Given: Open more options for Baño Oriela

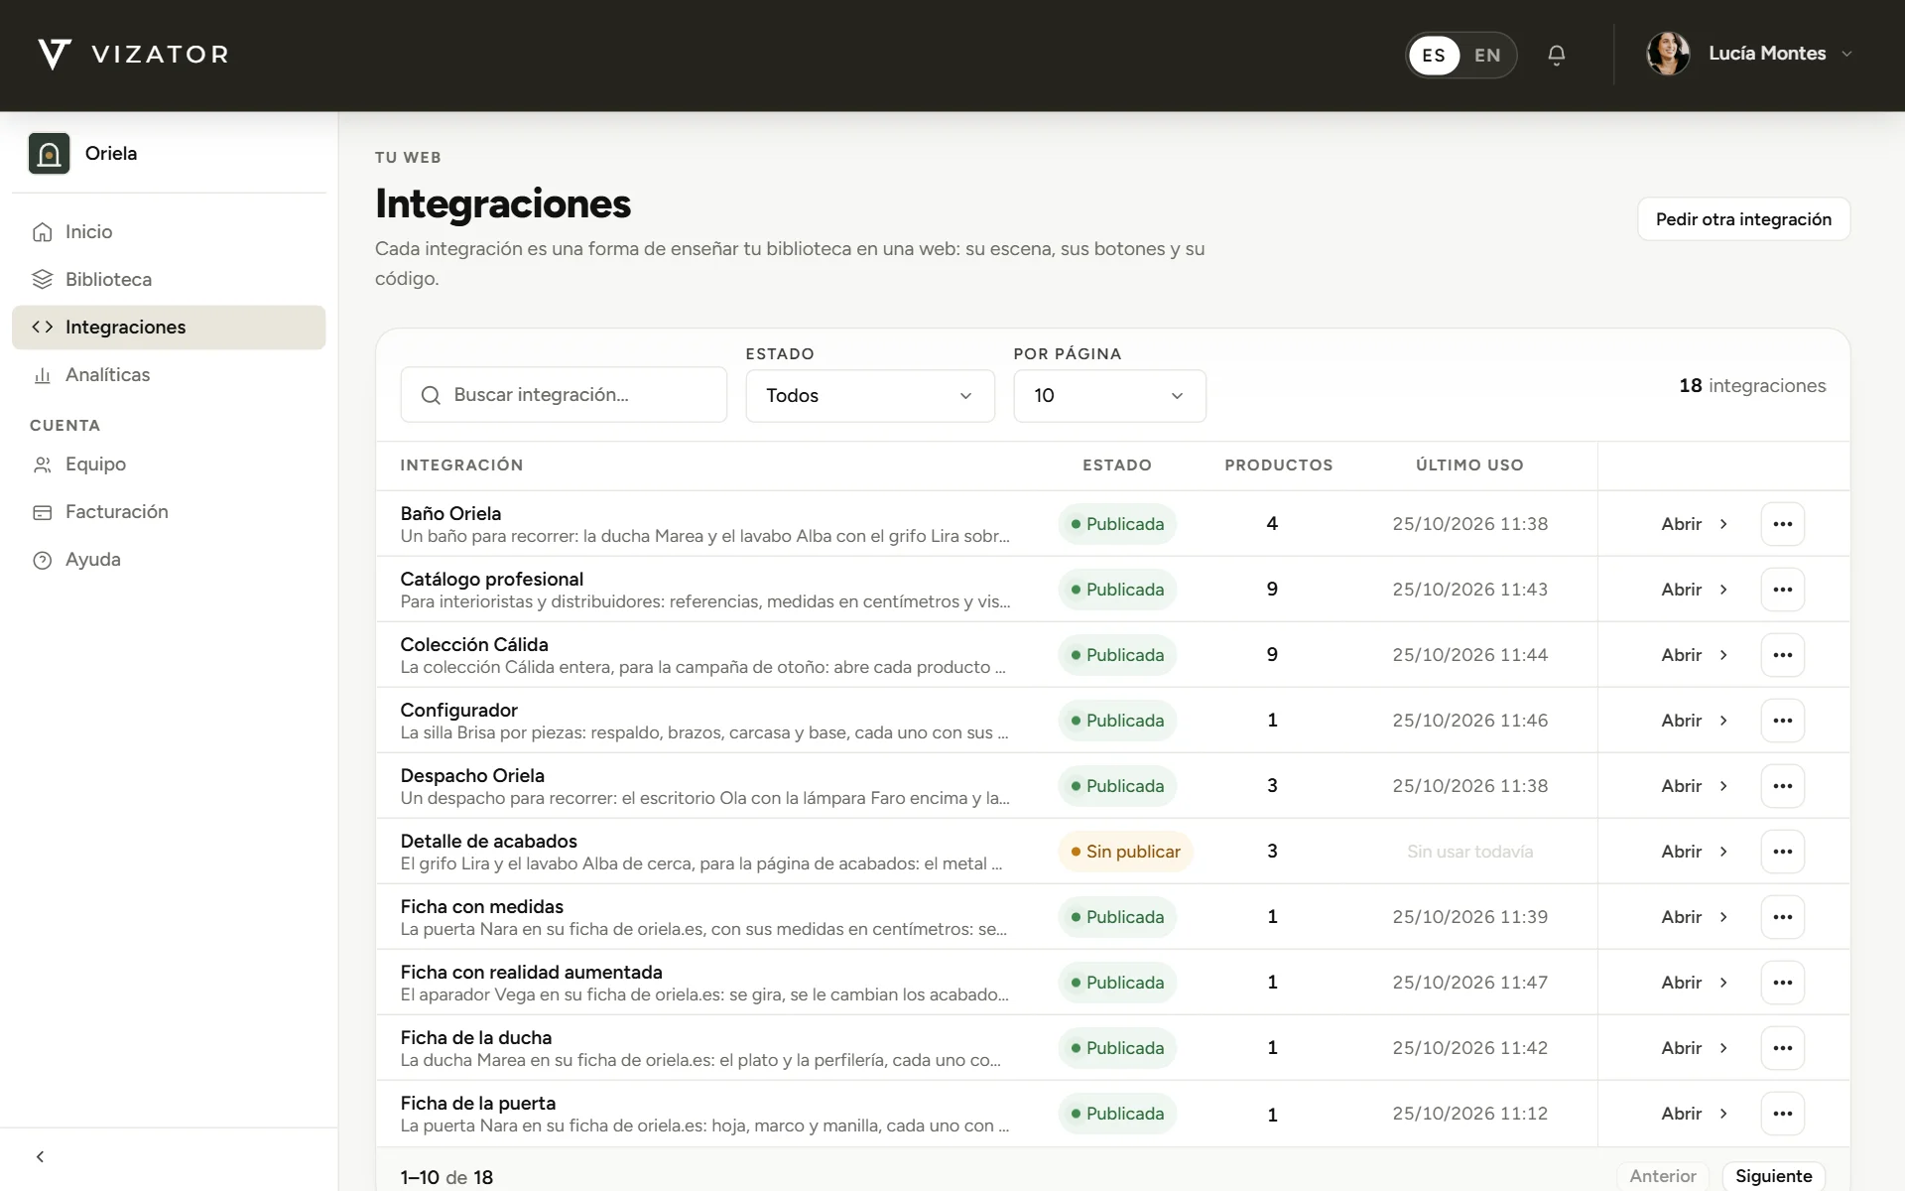Looking at the screenshot, I should coord(1782,524).
